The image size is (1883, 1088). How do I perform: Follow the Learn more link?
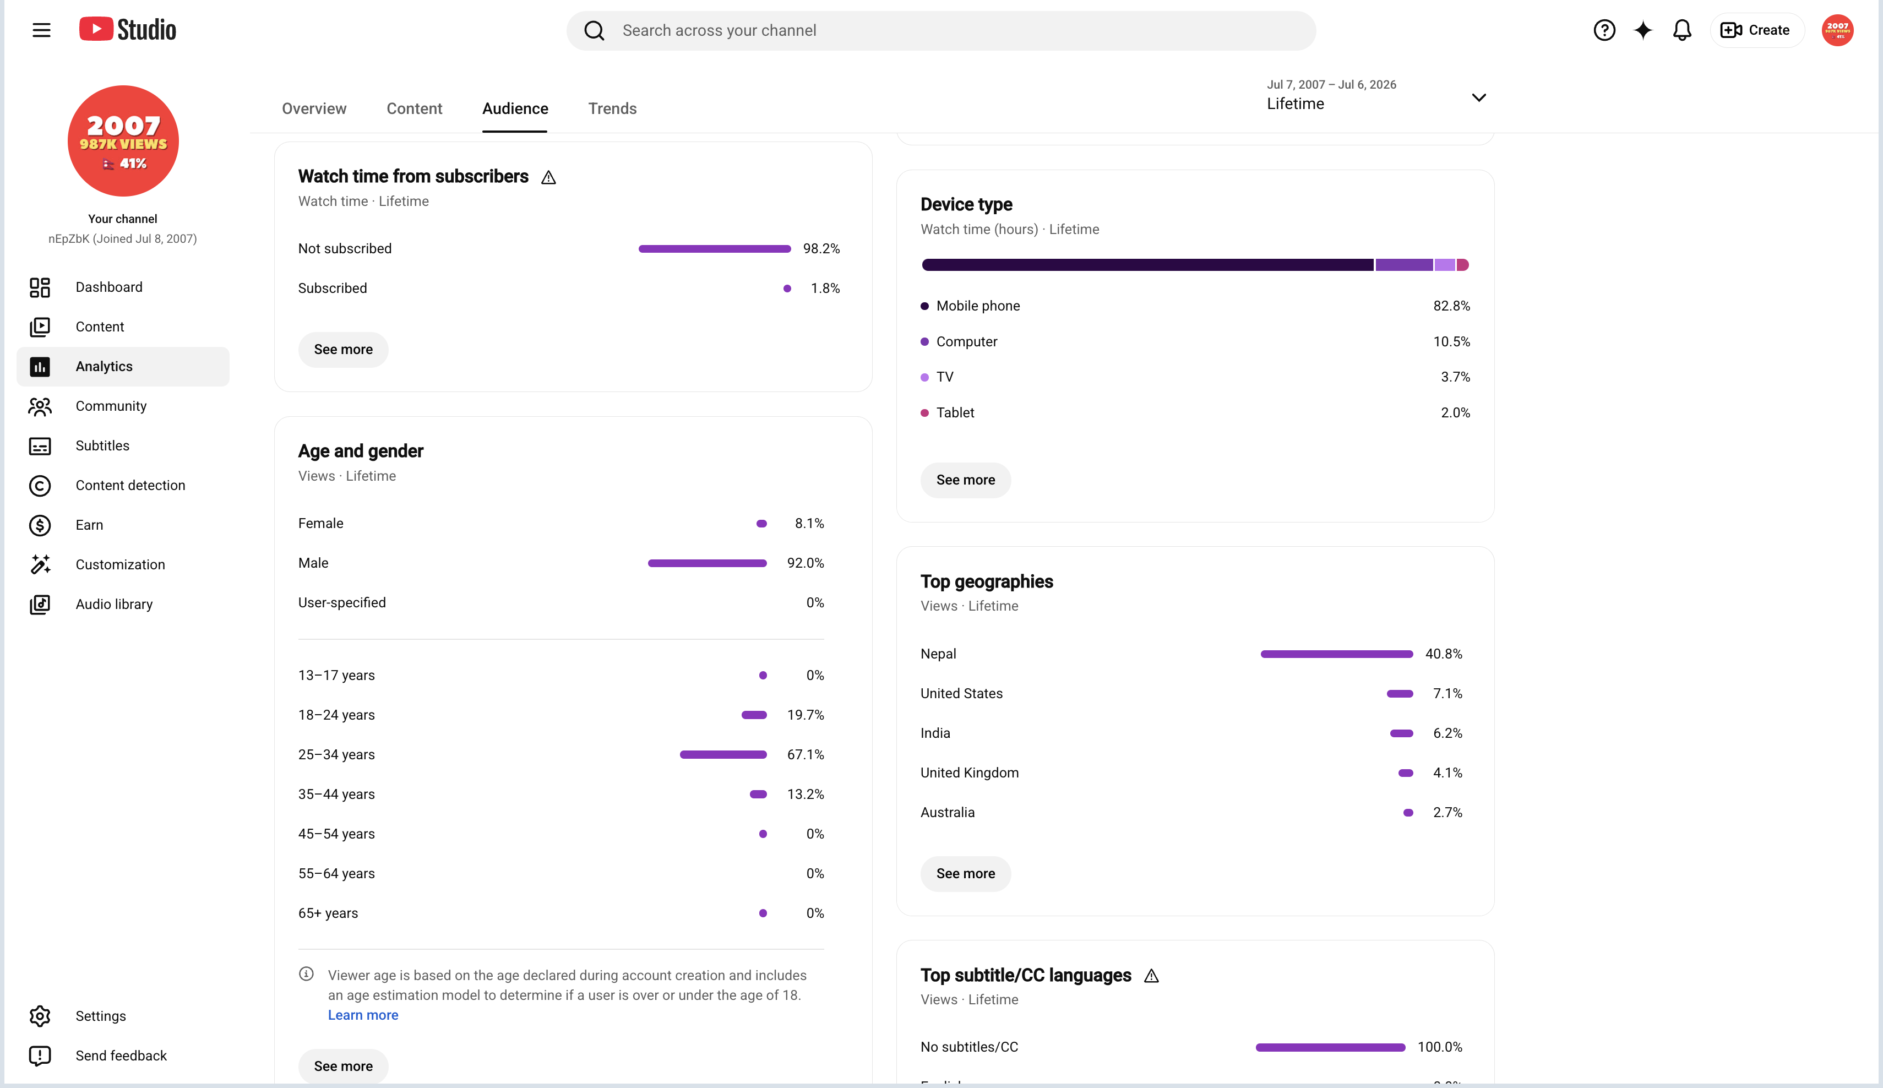pyautogui.click(x=362, y=1015)
